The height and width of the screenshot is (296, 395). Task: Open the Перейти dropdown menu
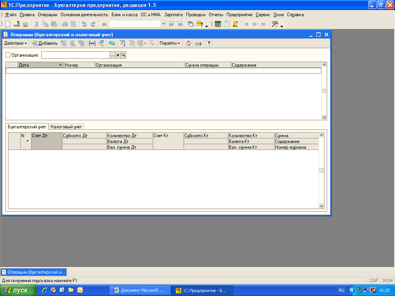point(170,43)
